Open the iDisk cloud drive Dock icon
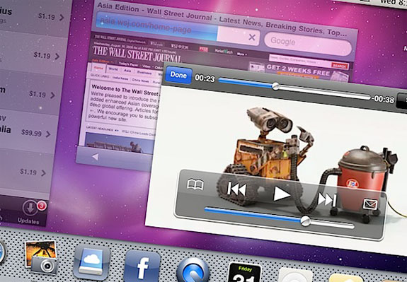Viewport: 407px width, 282px height. pos(91,263)
